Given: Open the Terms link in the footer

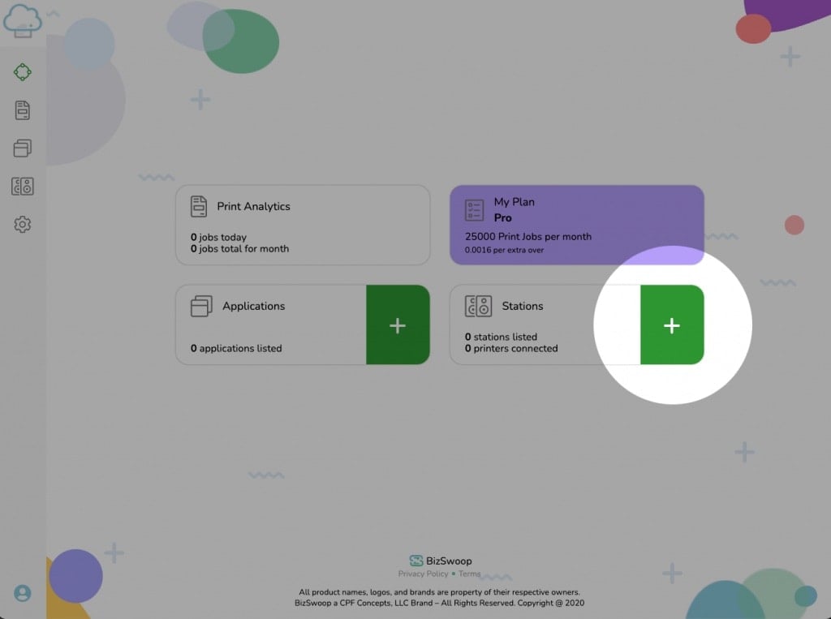Looking at the screenshot, I should 469,574.
